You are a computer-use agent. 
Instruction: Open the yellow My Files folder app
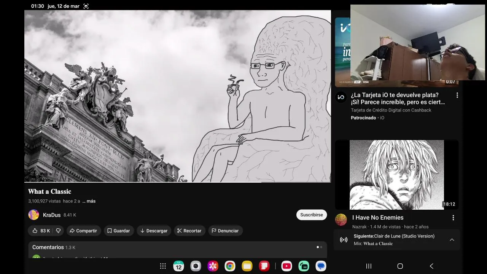(x=247, y=266)
